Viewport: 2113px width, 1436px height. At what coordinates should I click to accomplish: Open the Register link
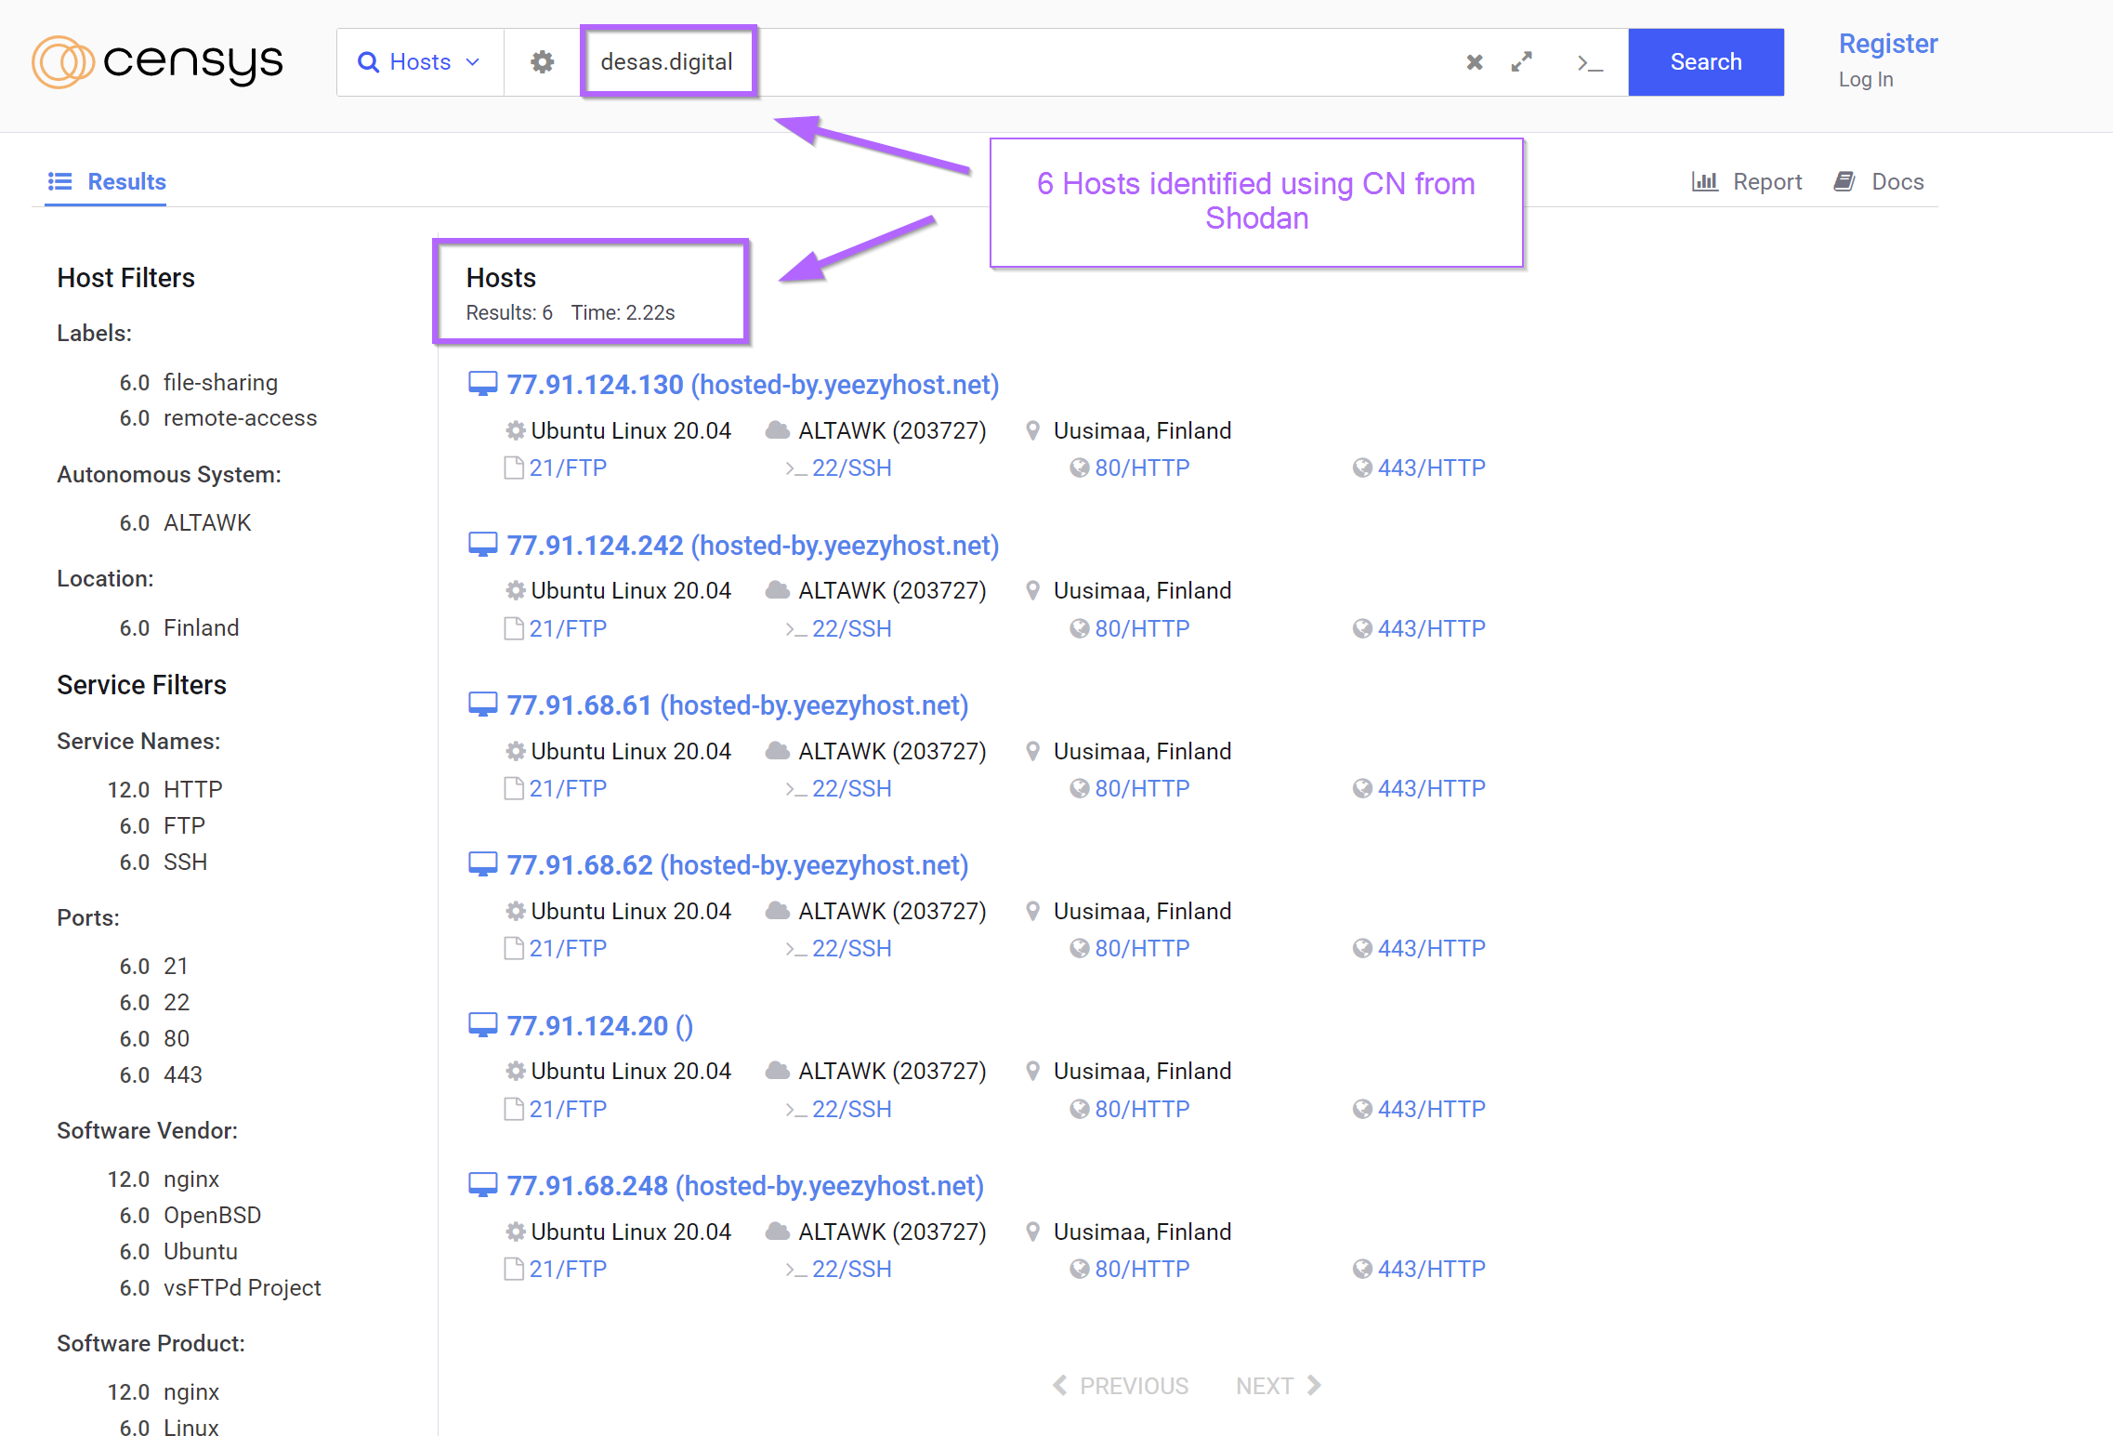[x=1887, y=44]
